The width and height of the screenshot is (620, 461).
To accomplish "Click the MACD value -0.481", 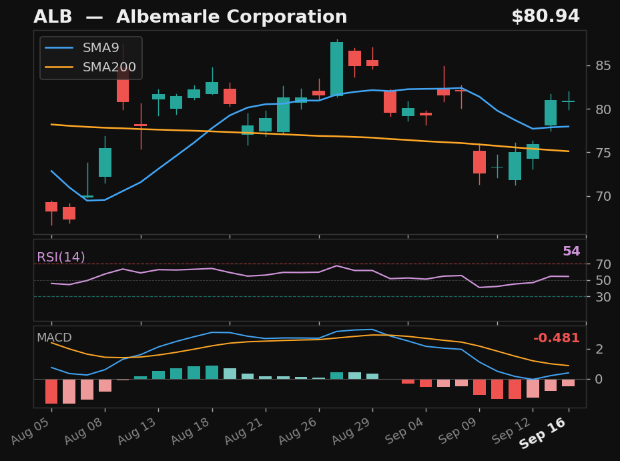I will point(557,338).
